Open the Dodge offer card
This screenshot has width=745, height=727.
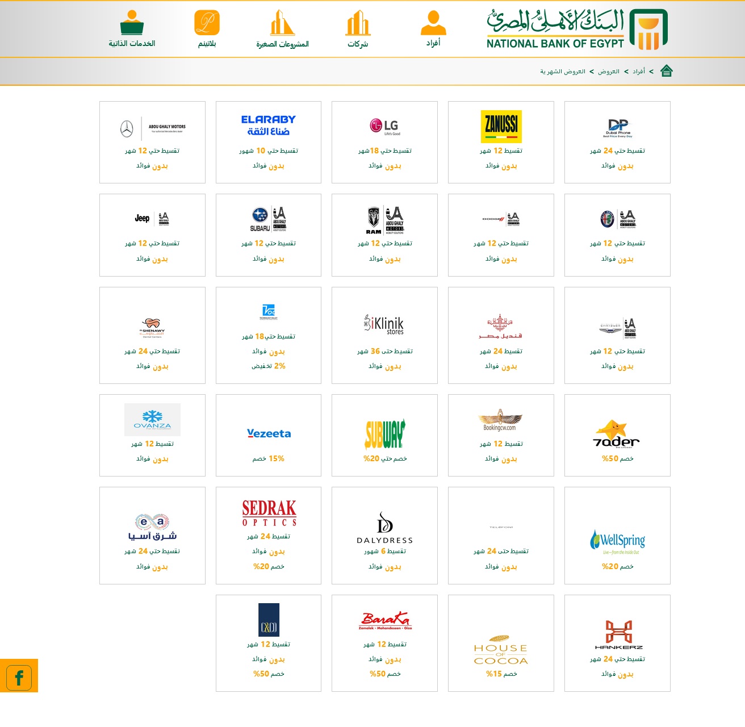point(501,235)
